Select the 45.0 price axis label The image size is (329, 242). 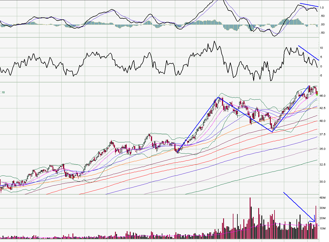point(322,96)
